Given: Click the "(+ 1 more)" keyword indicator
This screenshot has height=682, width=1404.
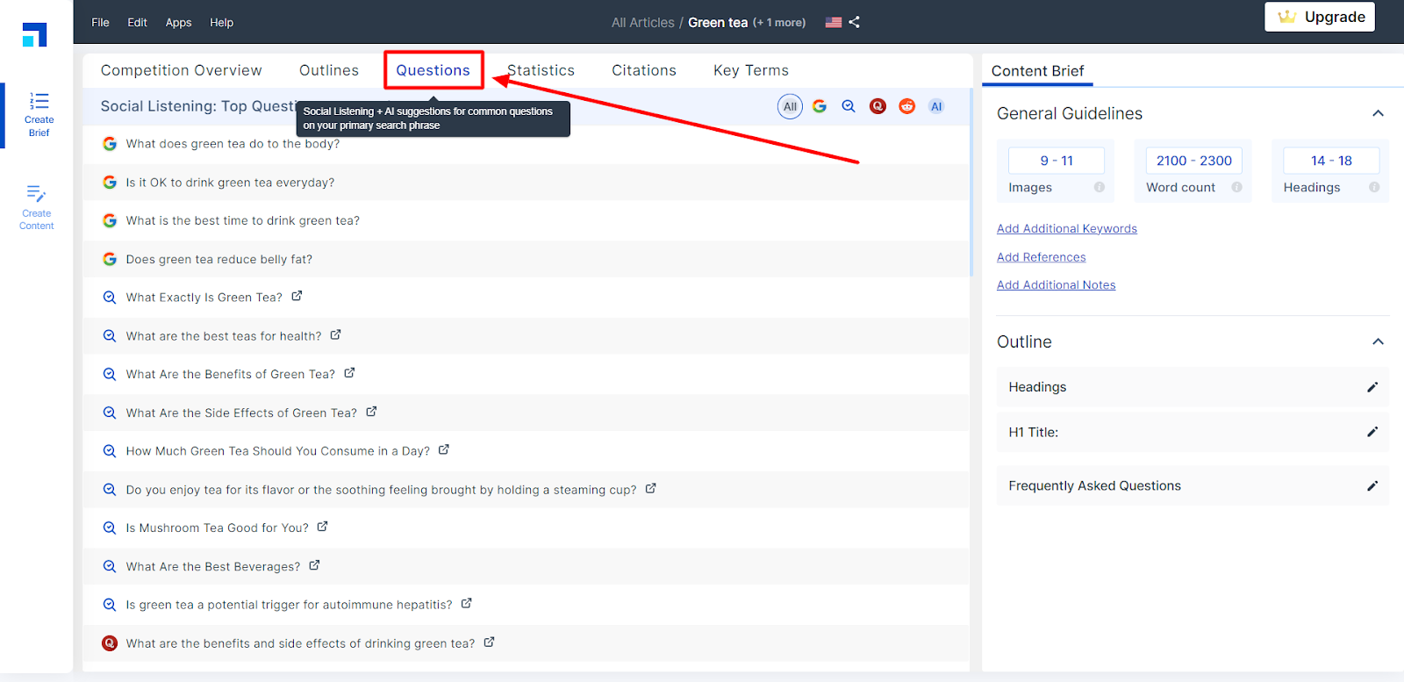Looking at the screenshot, I should [779, 23].
